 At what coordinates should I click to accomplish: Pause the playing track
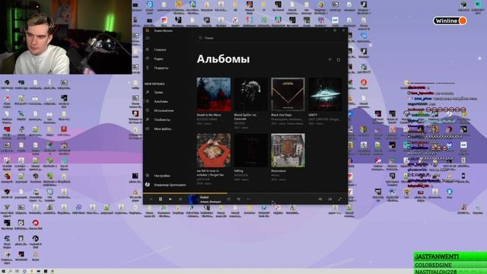[161, 199]
